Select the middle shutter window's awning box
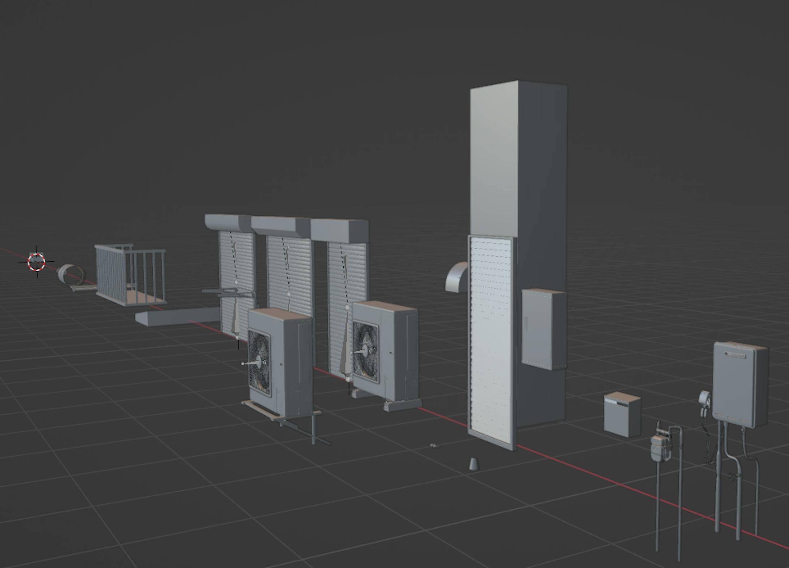 [x=281, y=226]
